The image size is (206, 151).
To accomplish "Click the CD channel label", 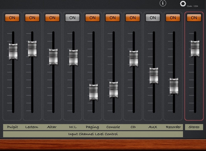I will [x=133, y=127].
